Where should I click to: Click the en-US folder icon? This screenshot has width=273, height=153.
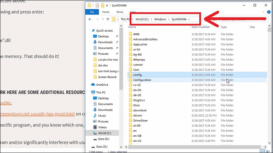130,141
